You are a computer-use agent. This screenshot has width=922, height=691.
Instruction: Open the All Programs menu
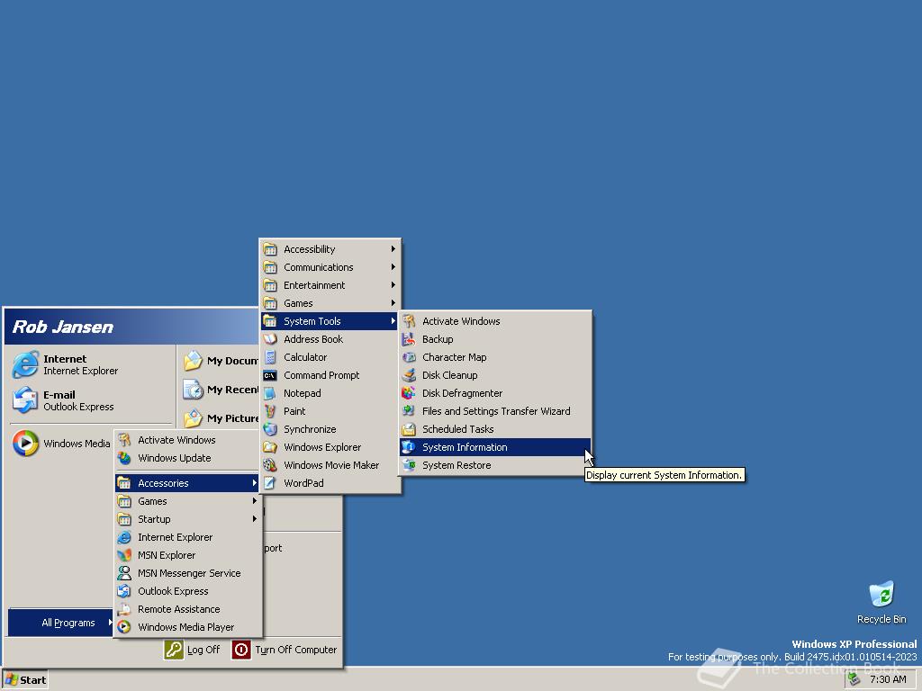coord(60,623)
